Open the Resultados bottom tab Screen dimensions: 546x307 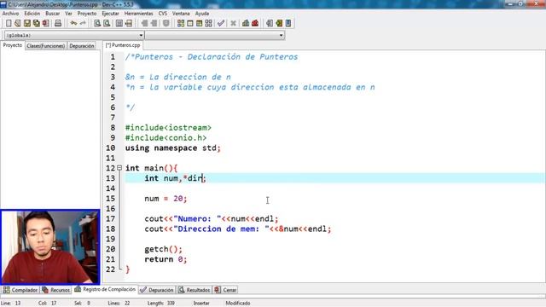point(195,290)
